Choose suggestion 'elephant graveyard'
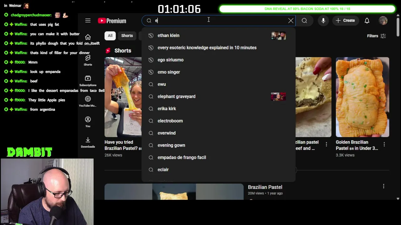401x225 pixels. point(218,97)
